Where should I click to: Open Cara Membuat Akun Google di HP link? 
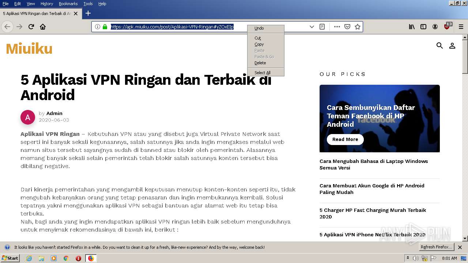pos(372,189)
